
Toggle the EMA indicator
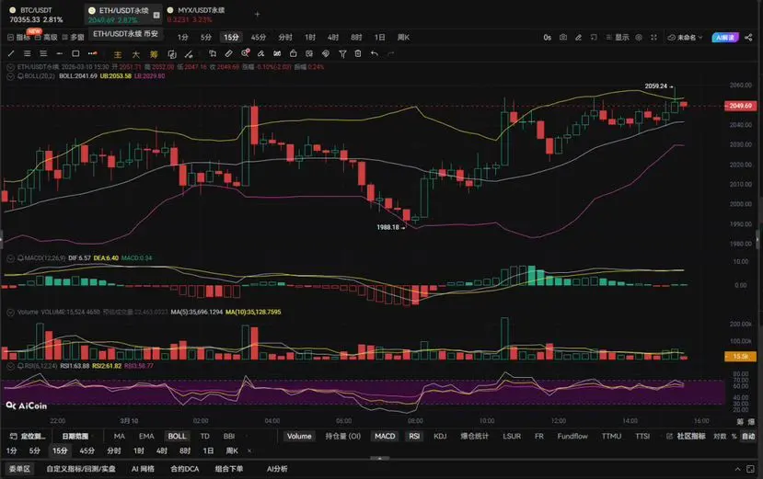pyautogui.click(x=146, y=436)
